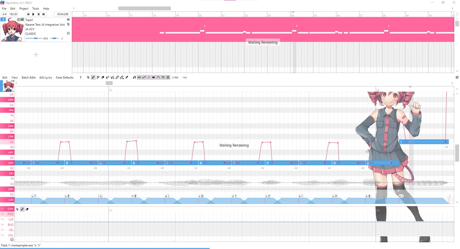Open the Tools menu
This screenshot has width=460, height=249.
(x=36, y=8)
